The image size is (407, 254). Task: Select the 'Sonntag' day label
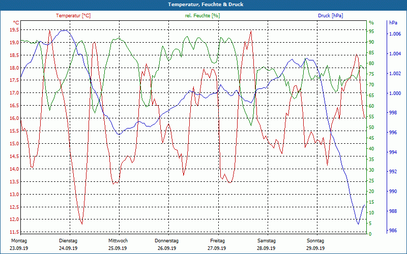pos(315,241)
